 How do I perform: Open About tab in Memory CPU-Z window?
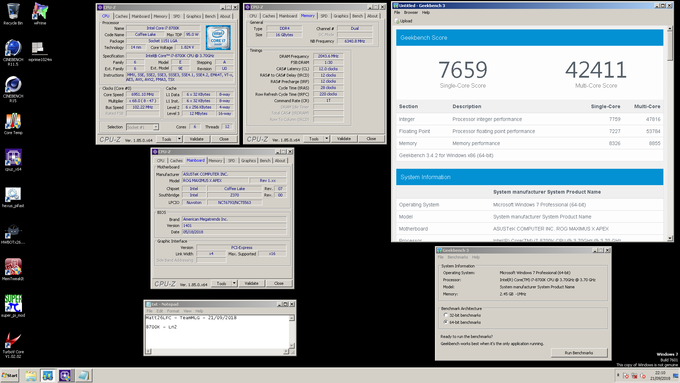click(372, 16)
